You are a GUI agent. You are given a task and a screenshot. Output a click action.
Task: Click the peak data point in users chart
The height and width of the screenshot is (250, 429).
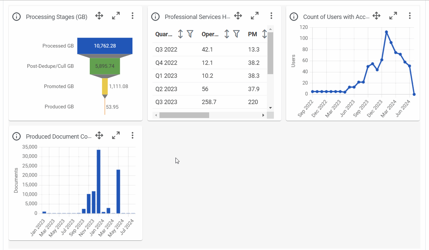[386, 32]
